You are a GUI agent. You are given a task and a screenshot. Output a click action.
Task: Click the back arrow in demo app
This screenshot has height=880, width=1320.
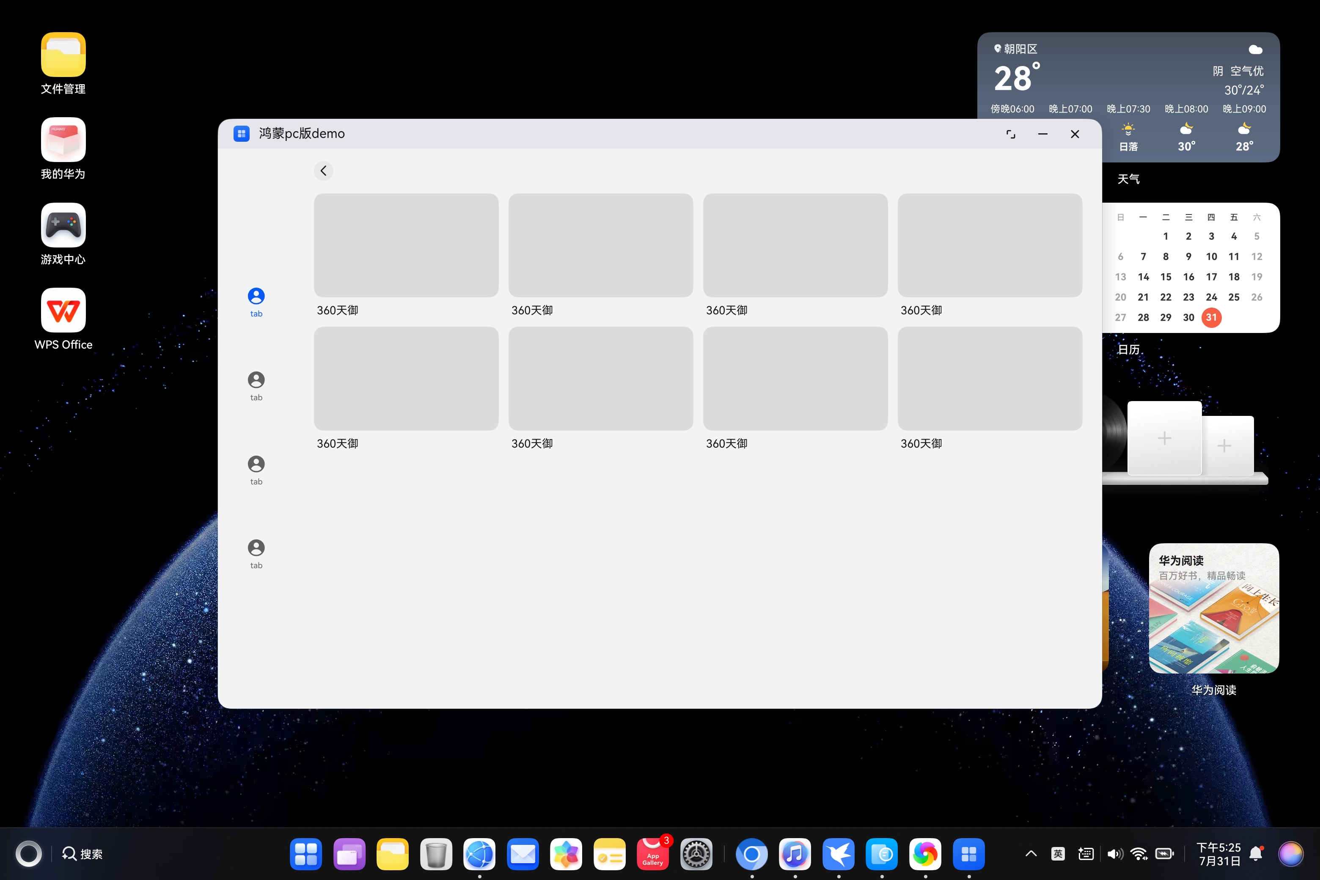[323, 170]
